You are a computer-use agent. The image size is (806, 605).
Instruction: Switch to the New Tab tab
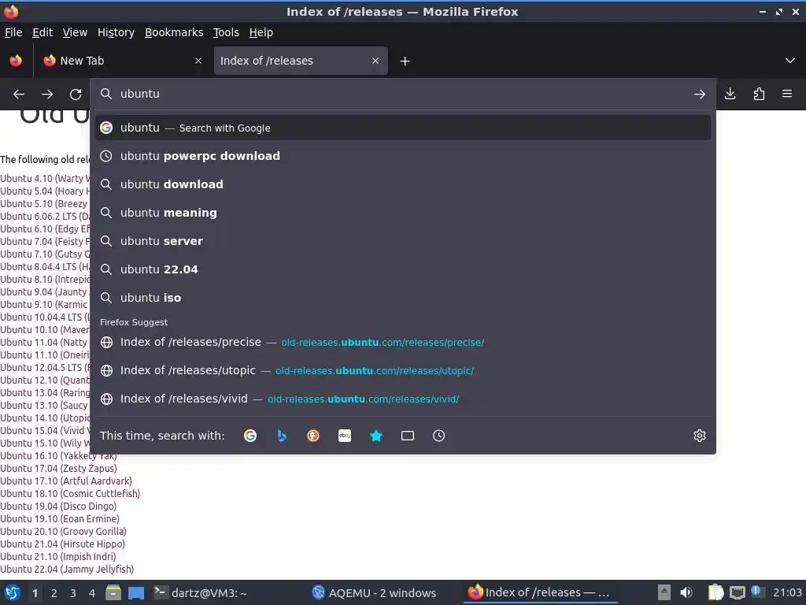coord(122,61)
